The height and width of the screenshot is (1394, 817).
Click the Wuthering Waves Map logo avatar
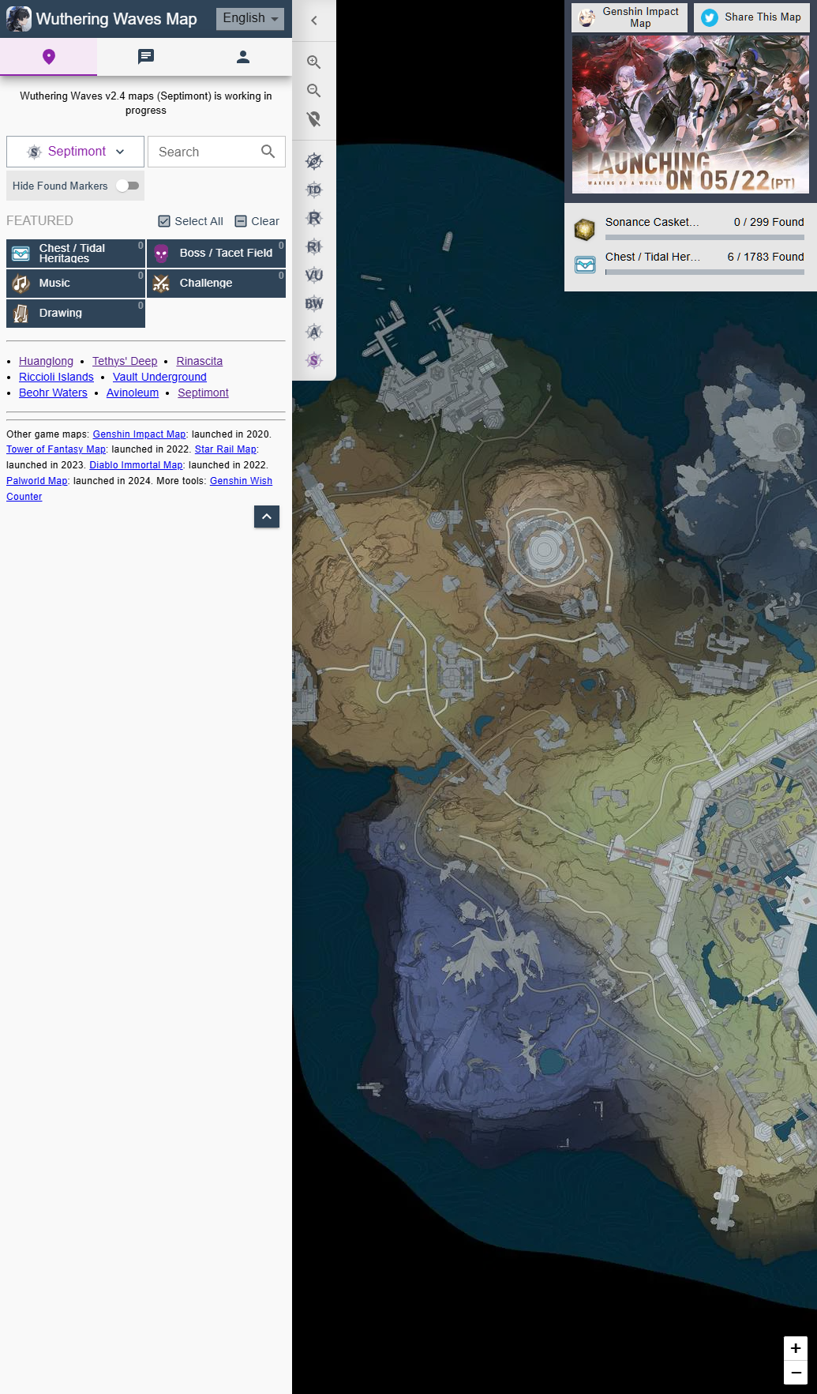19,19
